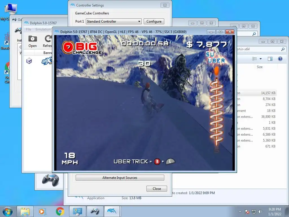Open the Explorer help icon

[280, 59]
